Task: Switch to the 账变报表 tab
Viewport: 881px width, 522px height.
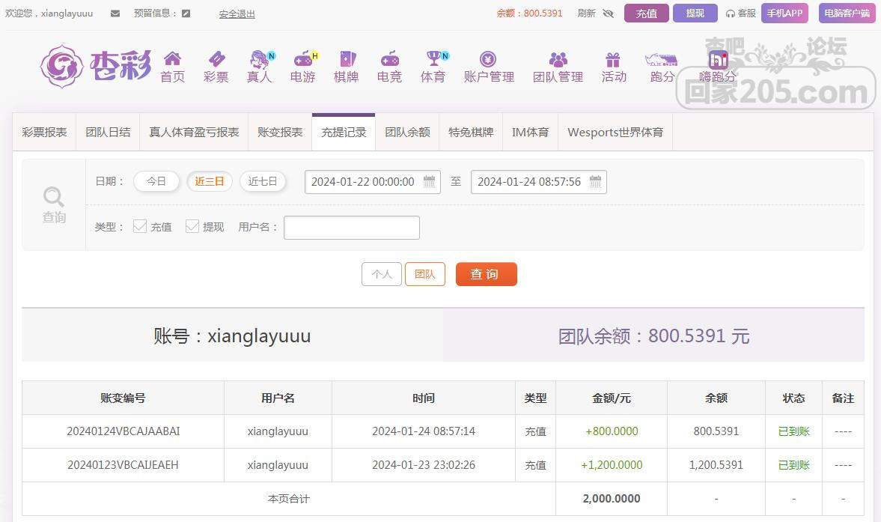Action: click(280, 132)
